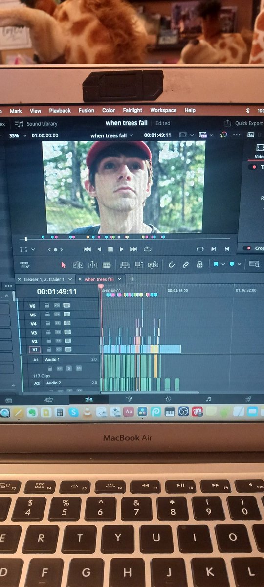Open the Marker color dropdown arrow
The width and height of the screenshot is (264, 587).
coord(239,264)
